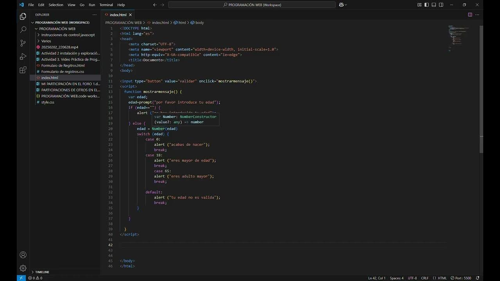Screen dimensions: 500x281
Task: Open the View menu
Action: point(71,5)
